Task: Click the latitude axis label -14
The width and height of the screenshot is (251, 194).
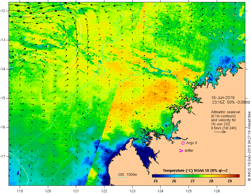Action: coord(3,69)
